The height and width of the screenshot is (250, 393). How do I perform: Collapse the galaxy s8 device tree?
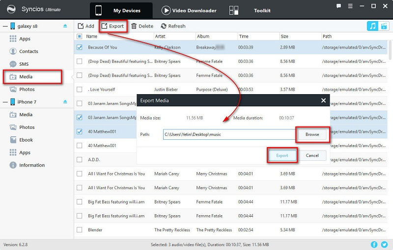[x=5, y=26]
